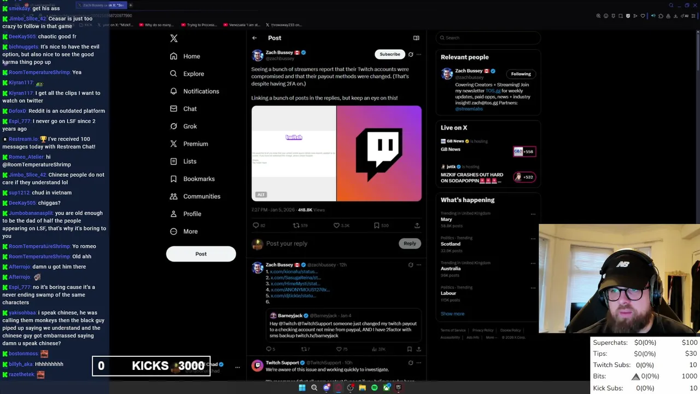Screen dimensions: 700x394
Task: Click reply icon showing 82 replies
Action: point(259,225)
